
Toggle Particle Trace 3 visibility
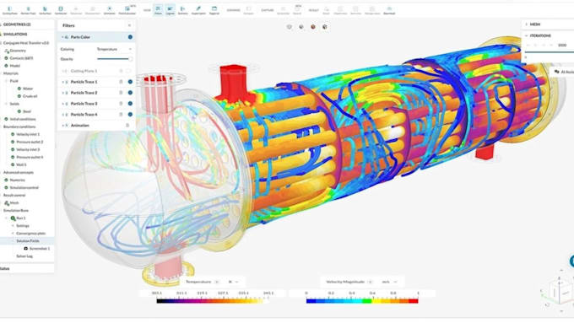click(x=130, y=104)
